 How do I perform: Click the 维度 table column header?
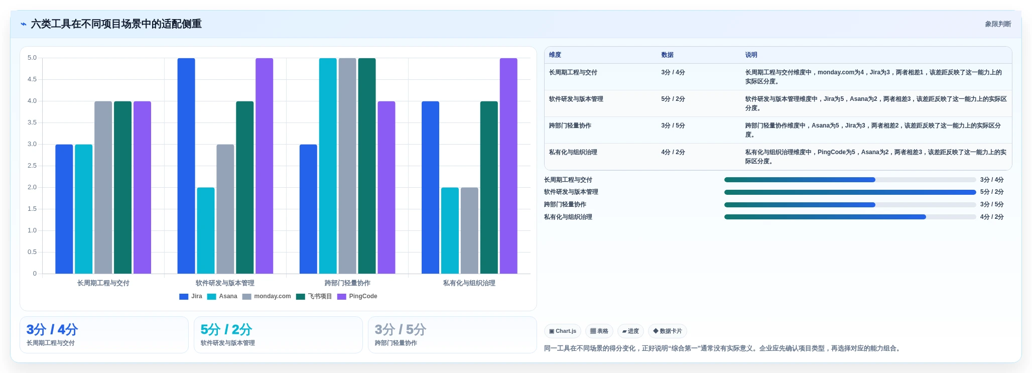tap(555, 55)
